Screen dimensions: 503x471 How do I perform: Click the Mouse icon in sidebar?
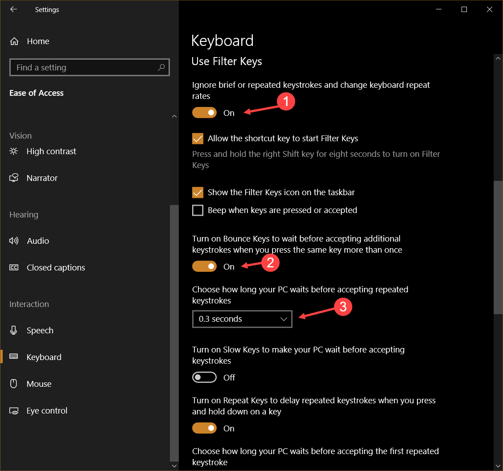13,384
